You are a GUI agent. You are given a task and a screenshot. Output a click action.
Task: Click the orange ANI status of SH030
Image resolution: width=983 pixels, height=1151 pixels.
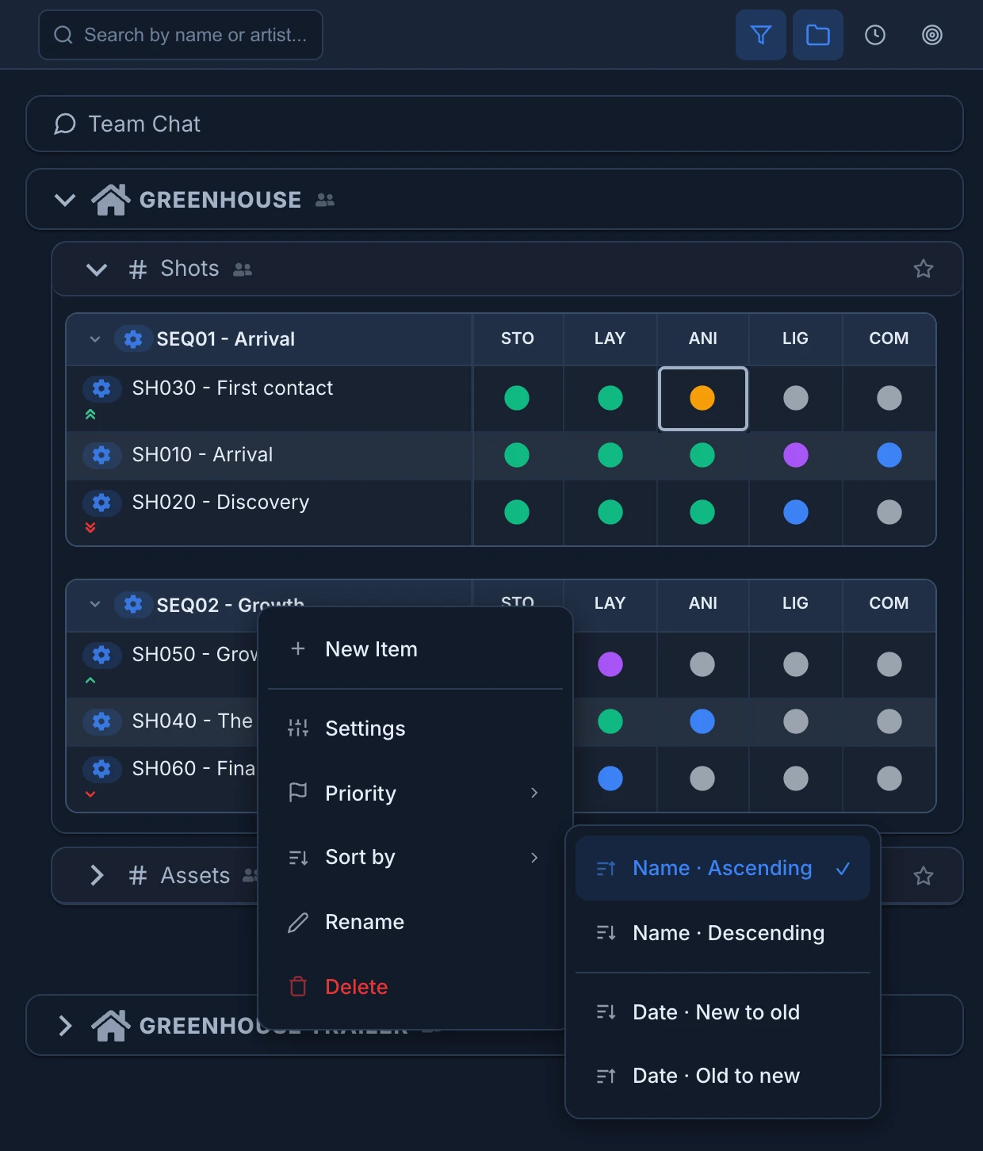tap(702, 398)
